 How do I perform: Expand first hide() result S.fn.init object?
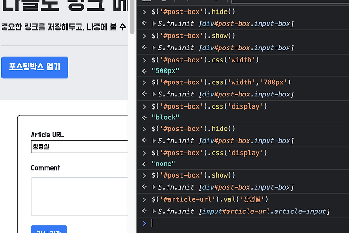coord(154,24)
